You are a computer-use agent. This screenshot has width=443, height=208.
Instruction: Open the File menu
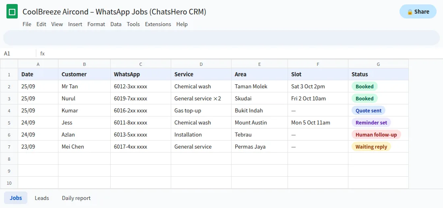(27, 24)
